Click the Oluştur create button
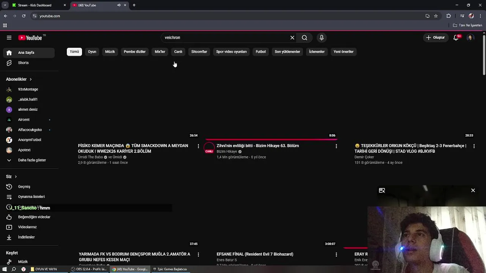The width and height of the screenshot is (486, 273). click(x=435, y=38)
